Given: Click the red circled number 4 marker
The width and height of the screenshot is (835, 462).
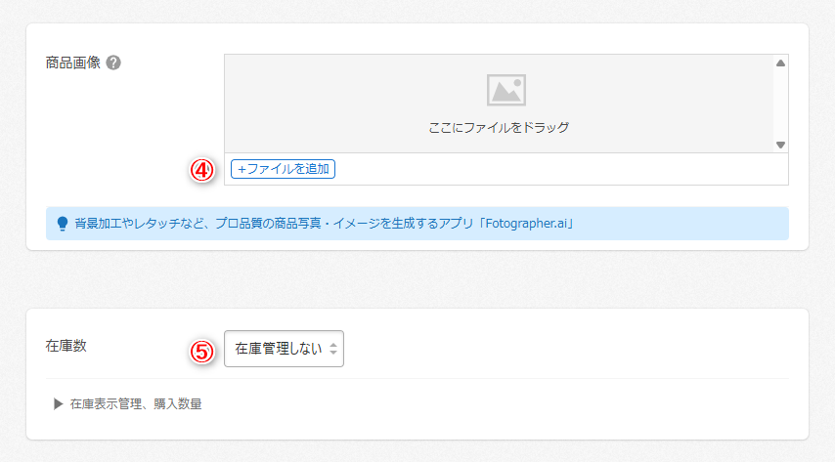Looking at the screenshot, I should [x=201, y=169].
